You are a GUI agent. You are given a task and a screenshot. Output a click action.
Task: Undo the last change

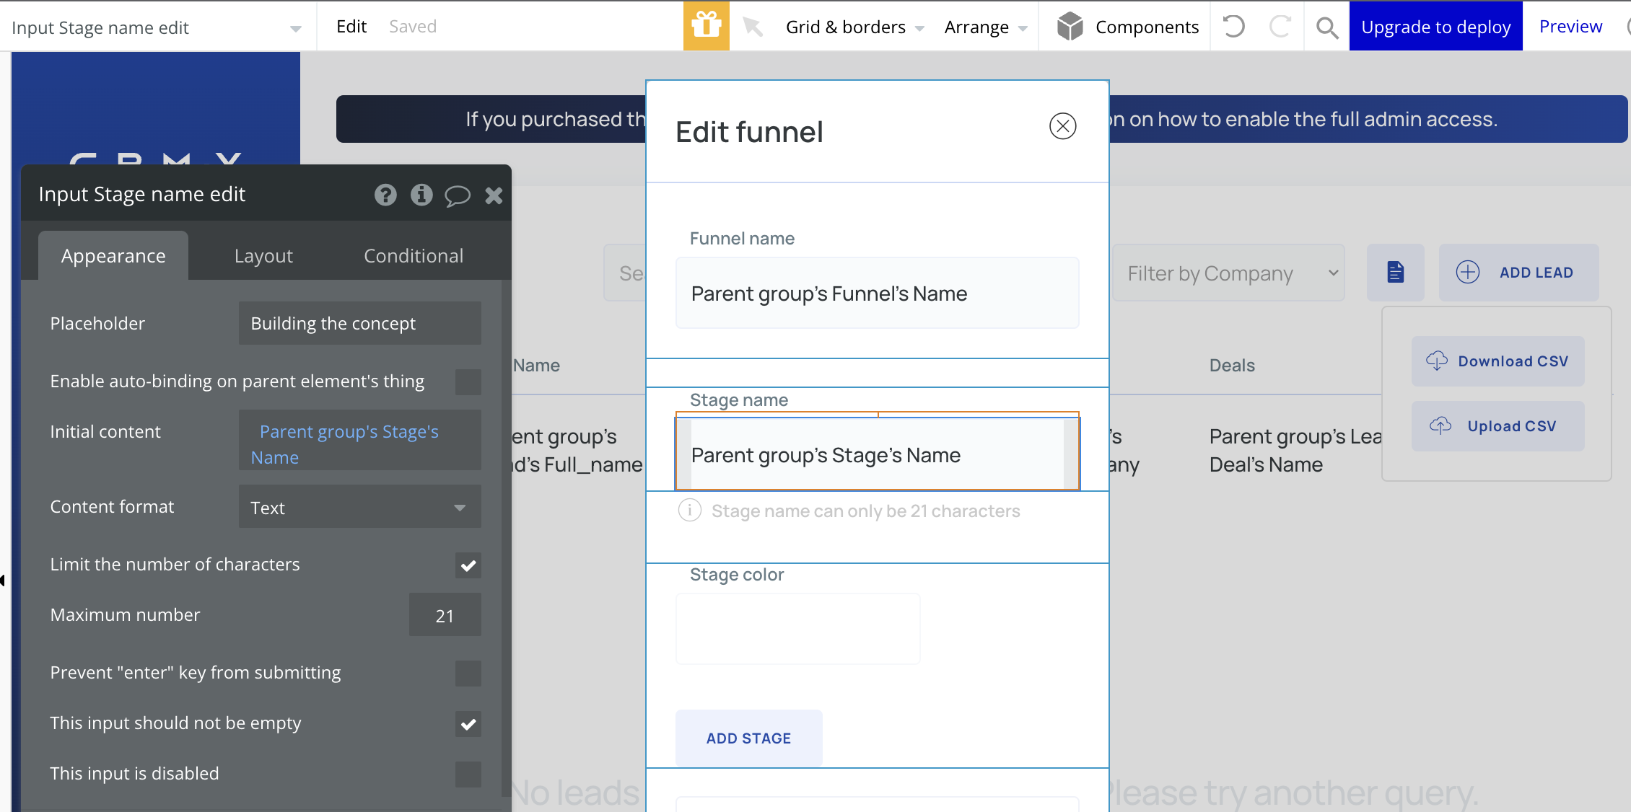[x=1233, y=26]
